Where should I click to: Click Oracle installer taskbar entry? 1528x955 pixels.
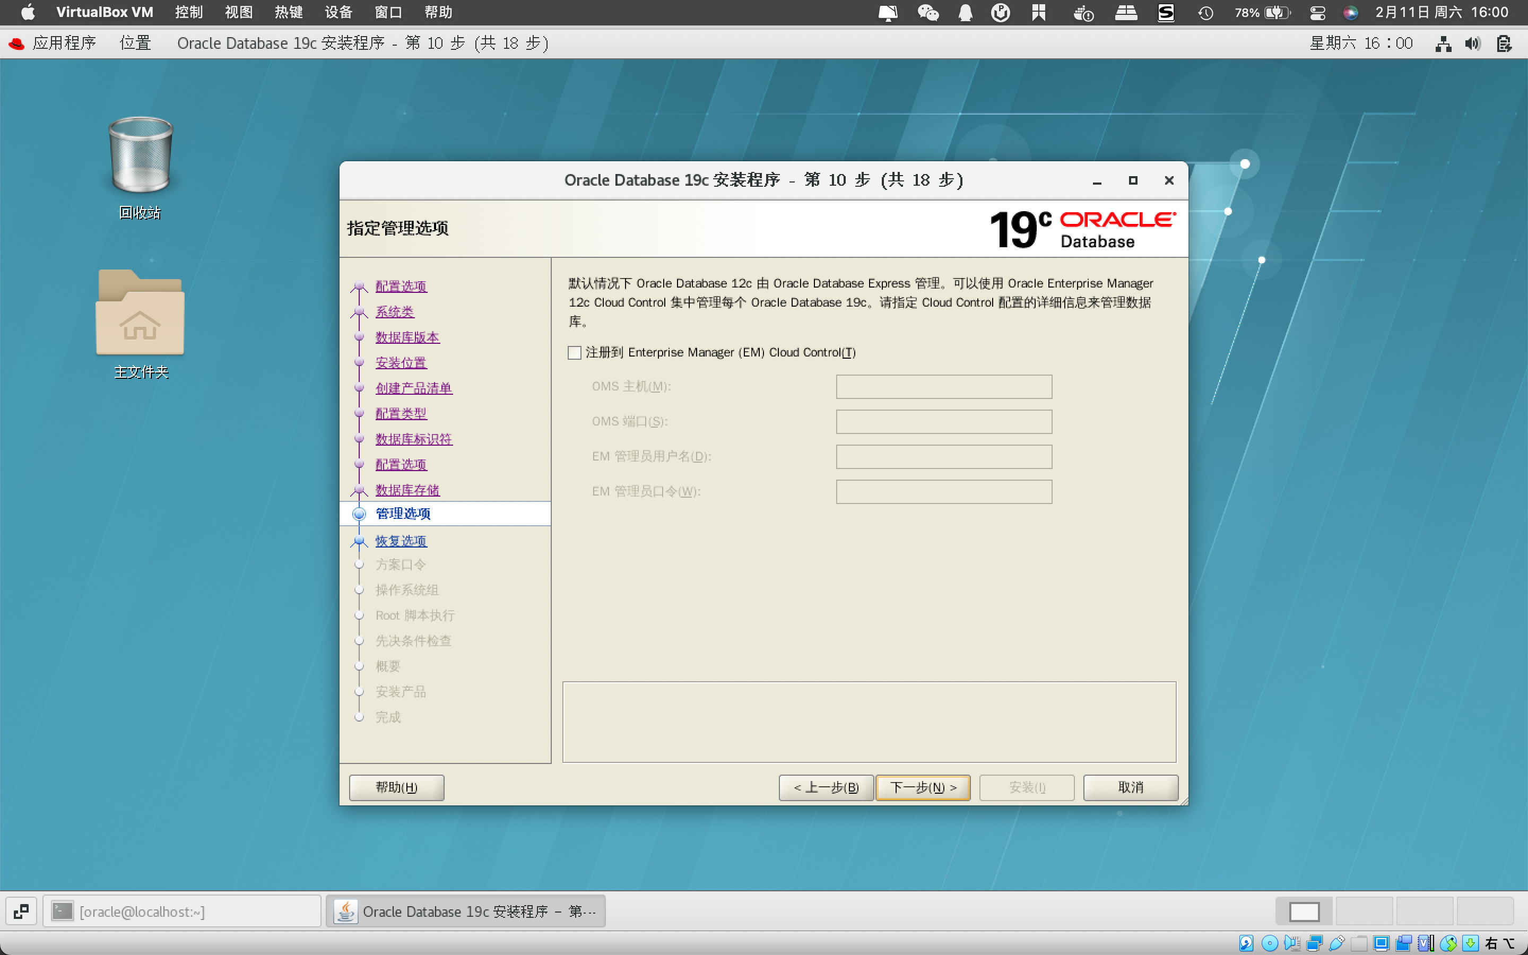point(465,911)
